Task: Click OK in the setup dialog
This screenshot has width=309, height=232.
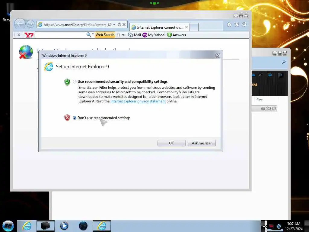Action: [x=171, y=143]
